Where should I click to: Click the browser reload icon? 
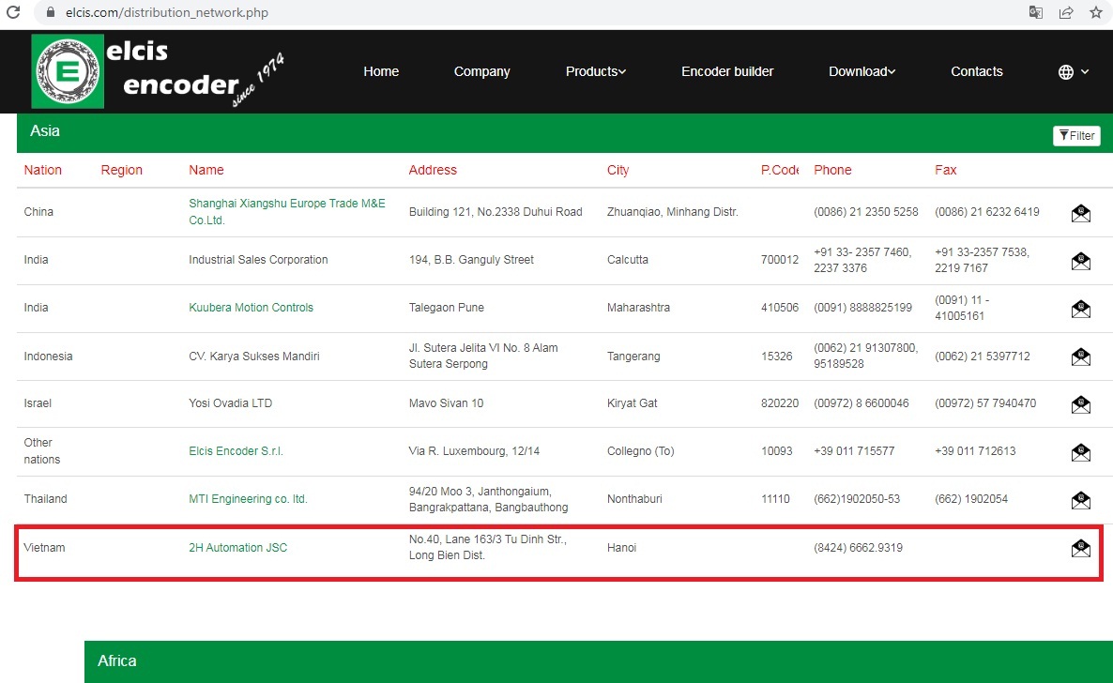pyautogui.click(x=13, y=12)
